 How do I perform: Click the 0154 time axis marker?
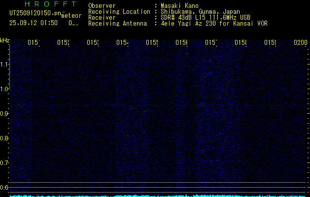122,42
